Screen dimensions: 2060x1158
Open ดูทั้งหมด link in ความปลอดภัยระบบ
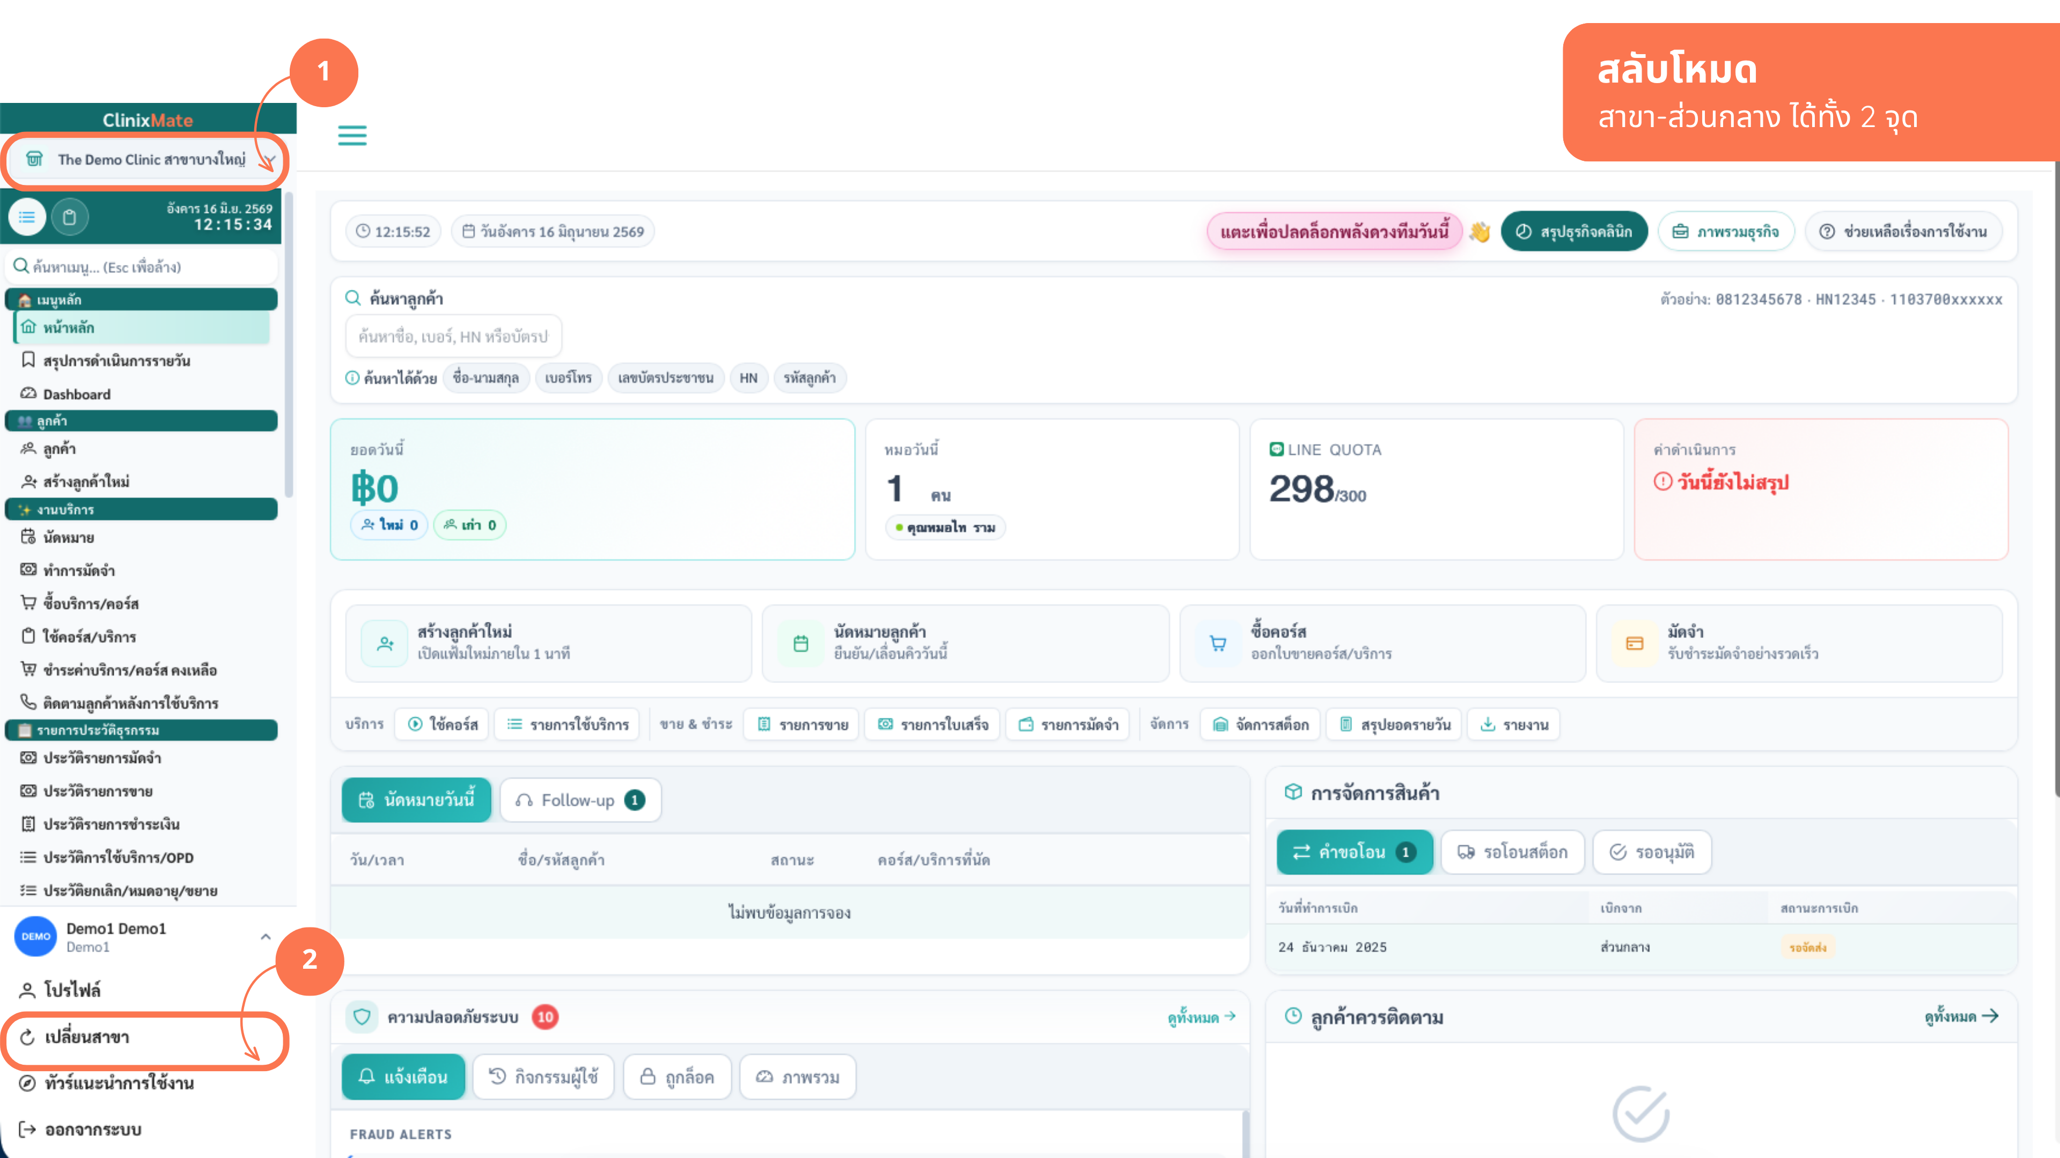pyautogui.click(x=1202, y=1016)
